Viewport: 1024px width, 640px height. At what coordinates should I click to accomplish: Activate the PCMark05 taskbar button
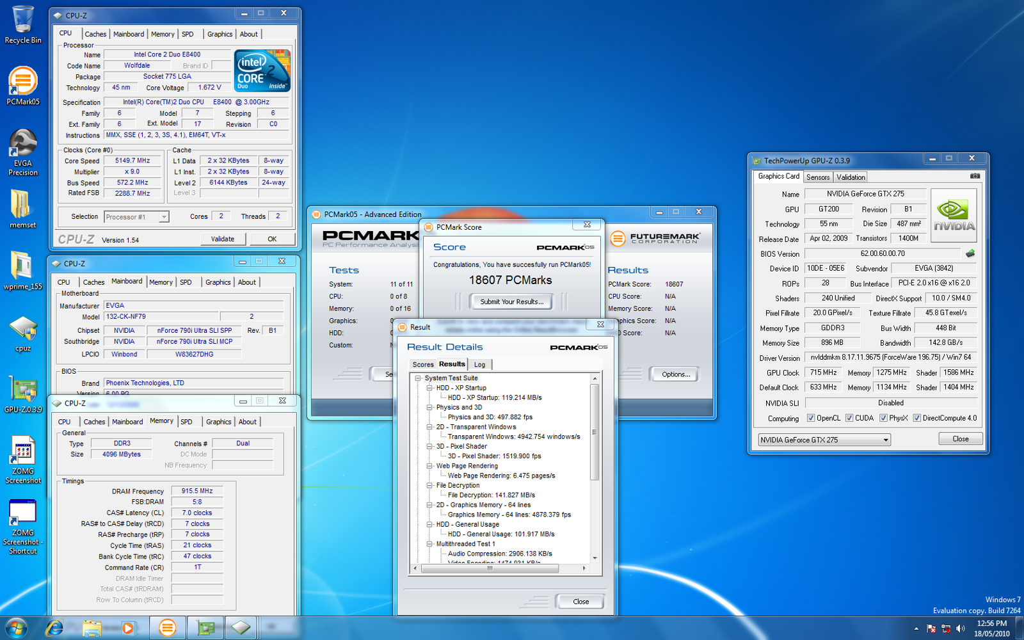(167, 628)
